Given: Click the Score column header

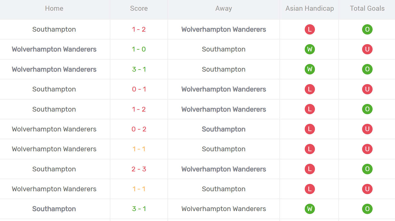Looking at the screenshot, I should pyautogui.click(x=139, y=9).
